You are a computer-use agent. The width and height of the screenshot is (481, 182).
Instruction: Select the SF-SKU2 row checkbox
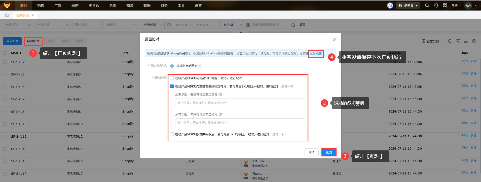5,62
